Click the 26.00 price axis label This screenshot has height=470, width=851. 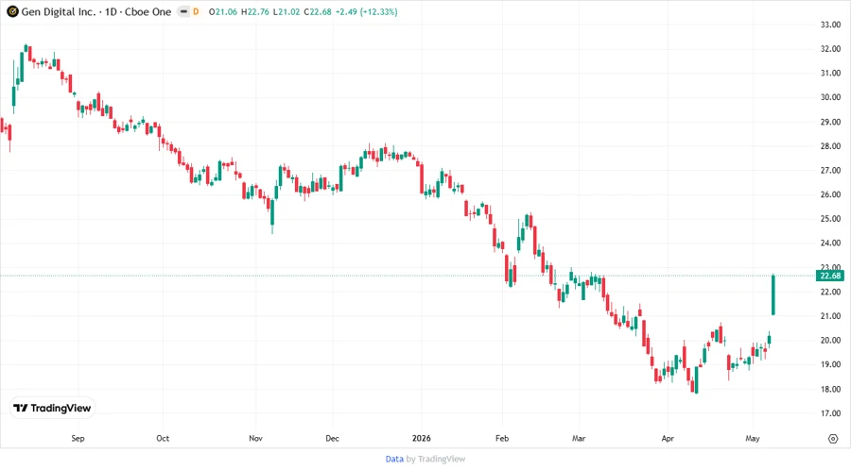point(830,194)
